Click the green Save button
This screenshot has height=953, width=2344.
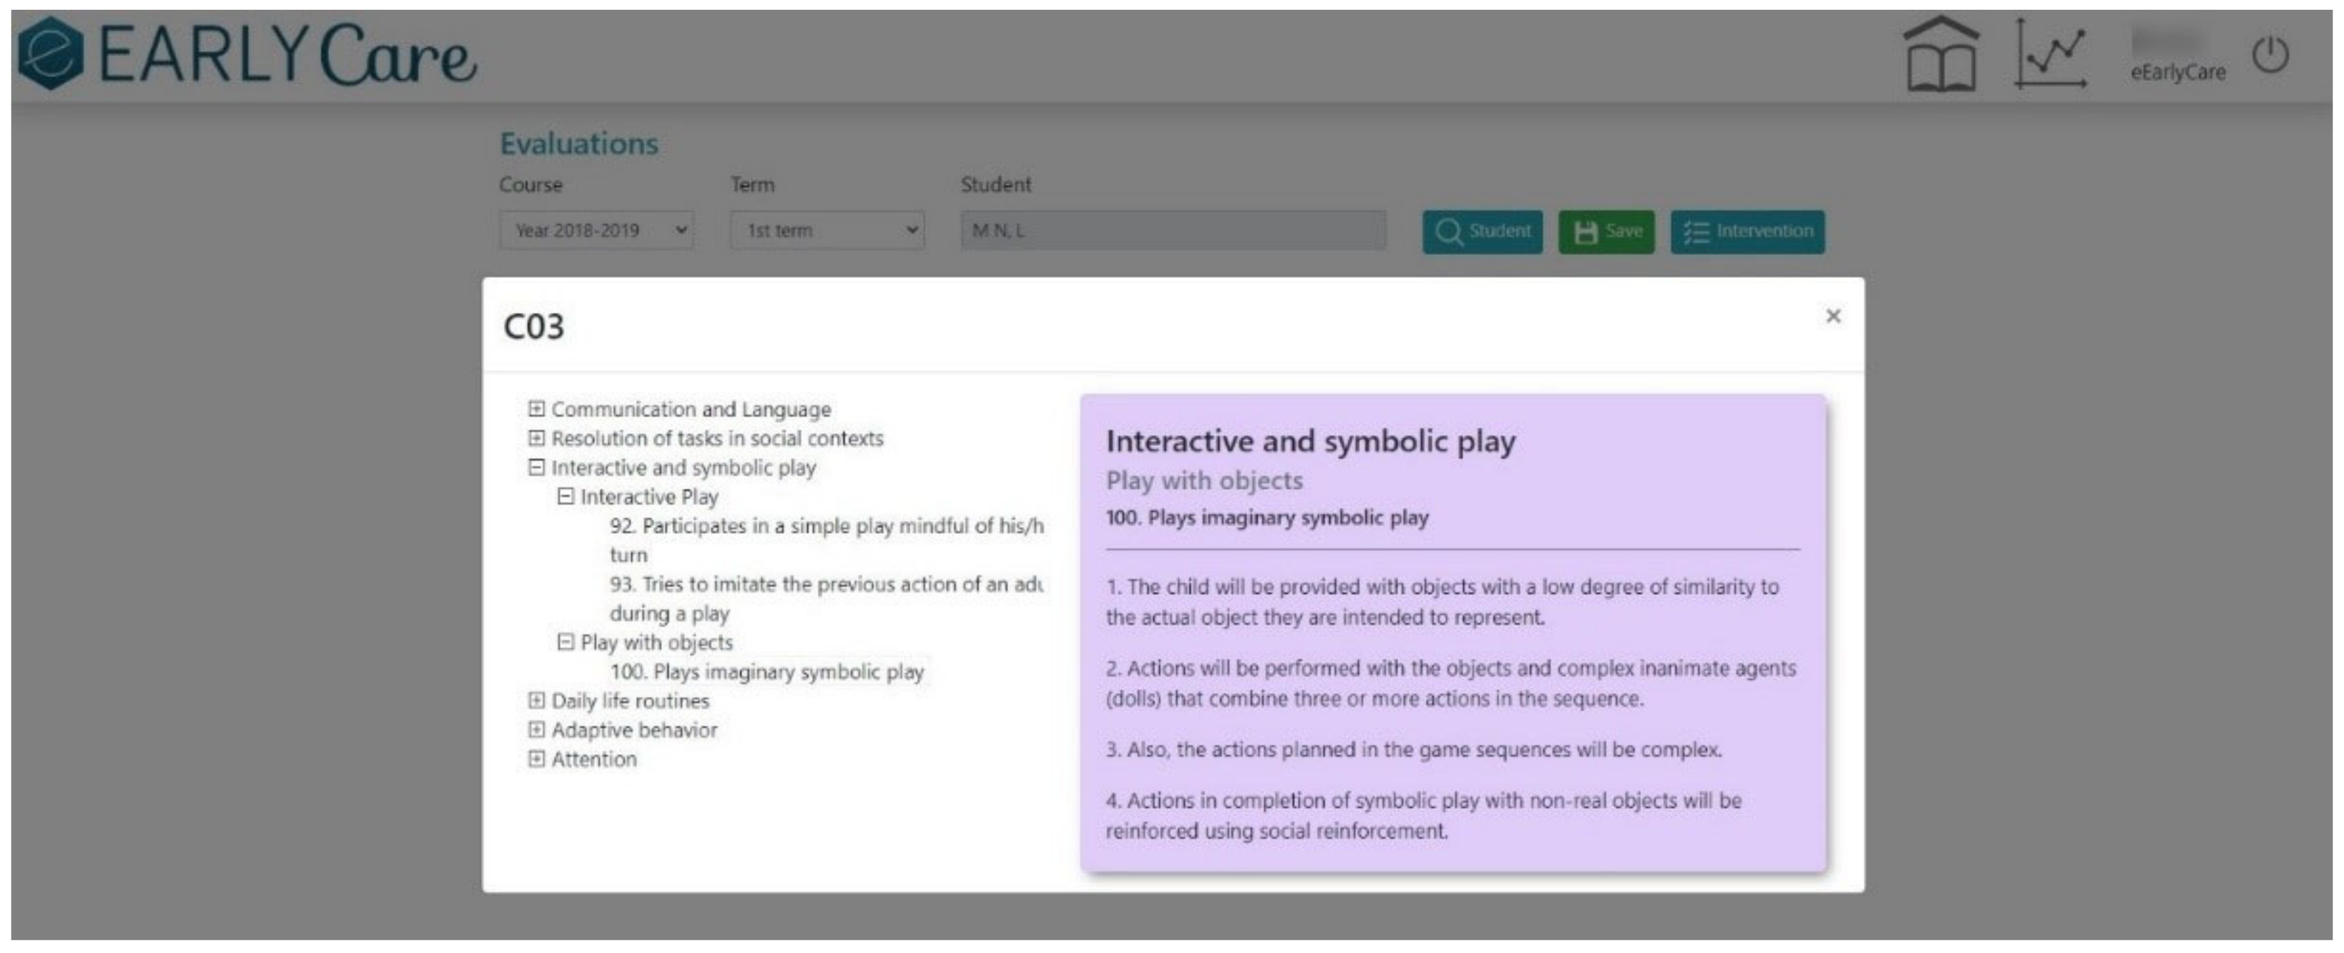pos(1606,231)
